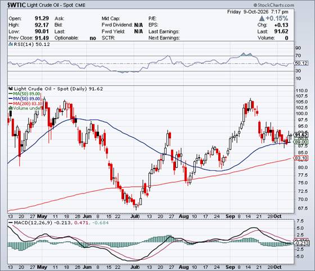The height and width of the screenshot is (271, 315).
Task: Click the 'SCTR:' label
Action: click(108, 38)
